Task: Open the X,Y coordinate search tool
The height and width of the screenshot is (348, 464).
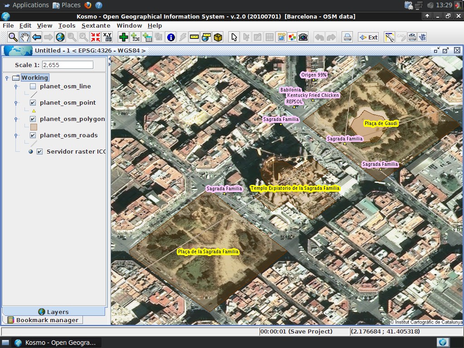Action: point(107,37)
